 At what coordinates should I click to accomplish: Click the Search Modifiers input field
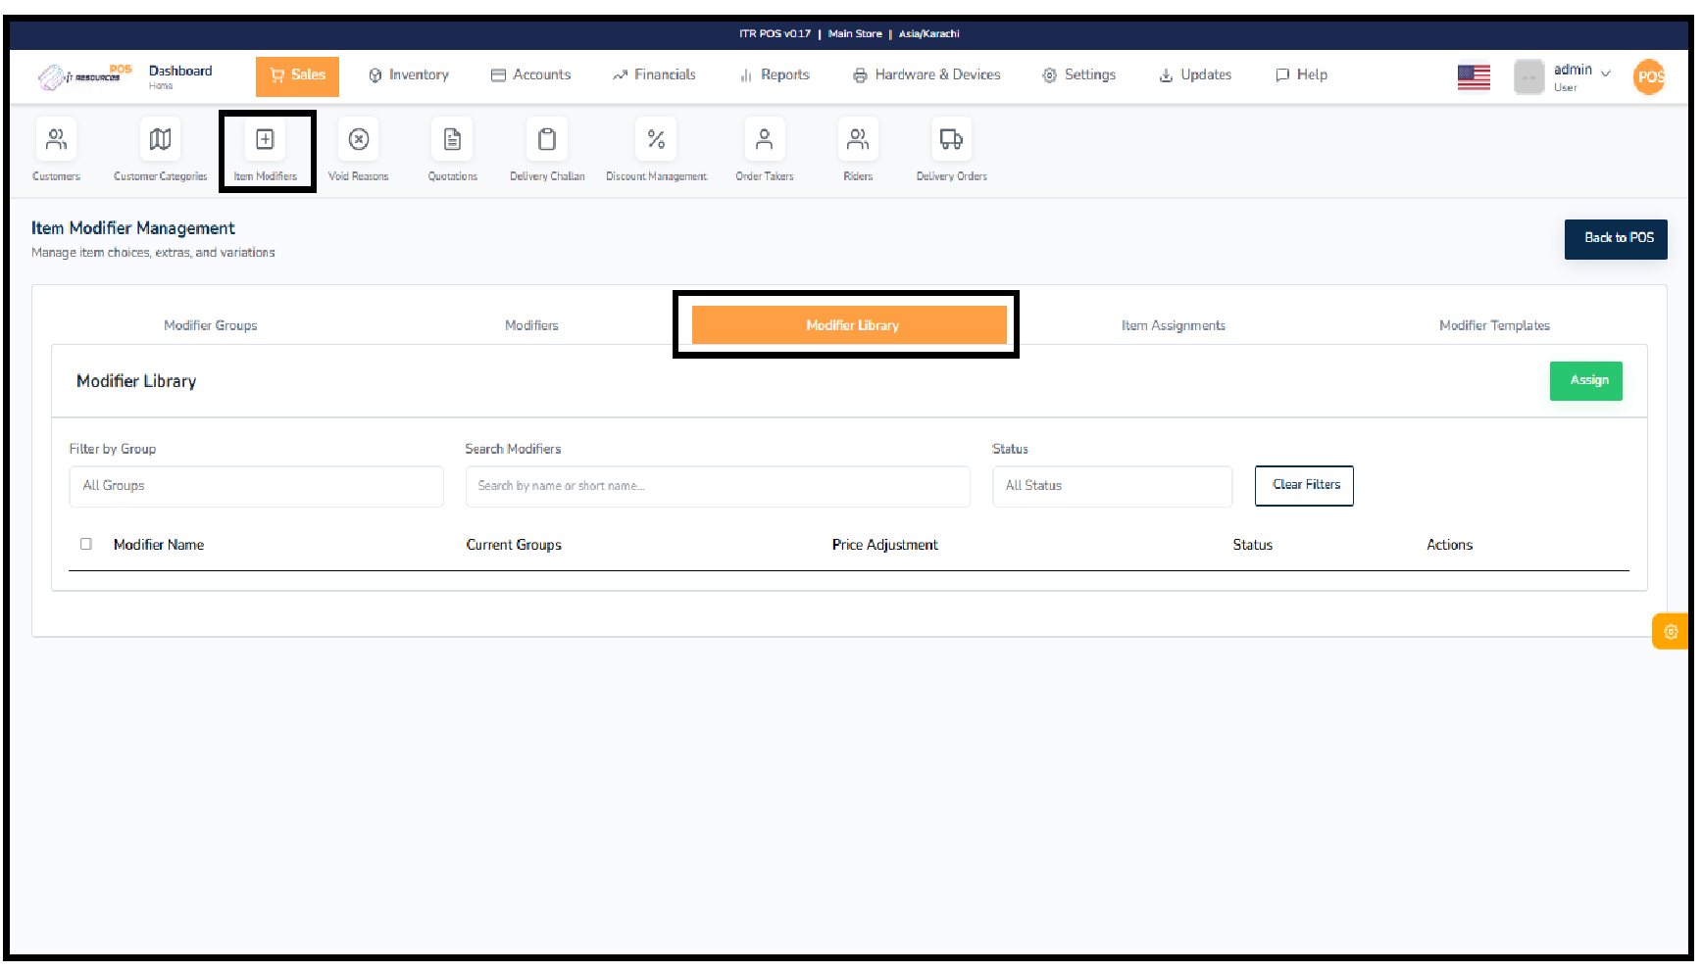point(717,486)
